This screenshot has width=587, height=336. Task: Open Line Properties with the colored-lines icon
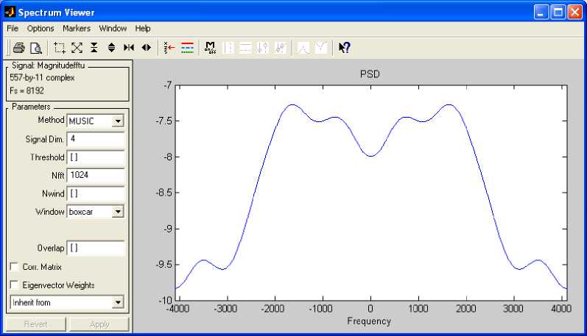tap(187, 48)
